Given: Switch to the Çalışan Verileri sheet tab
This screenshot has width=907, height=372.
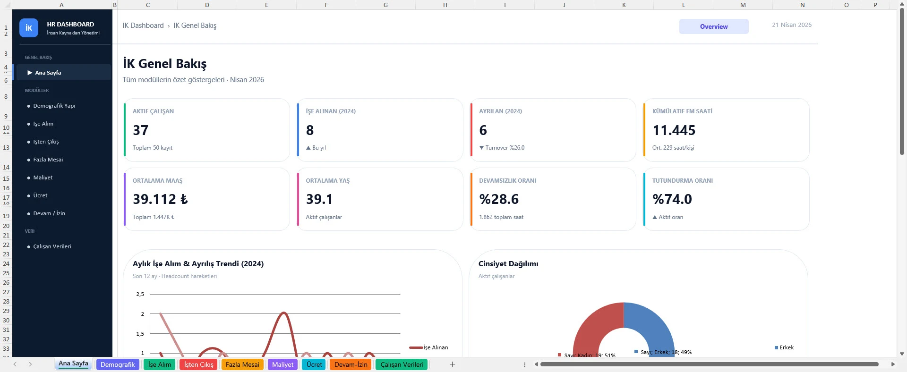Looking at the screenshot, I should [402, 364].
